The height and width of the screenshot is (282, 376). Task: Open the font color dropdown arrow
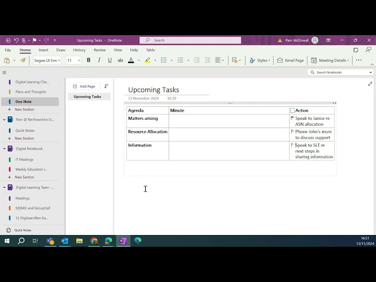pyautogui.click(x=139, y=61)
